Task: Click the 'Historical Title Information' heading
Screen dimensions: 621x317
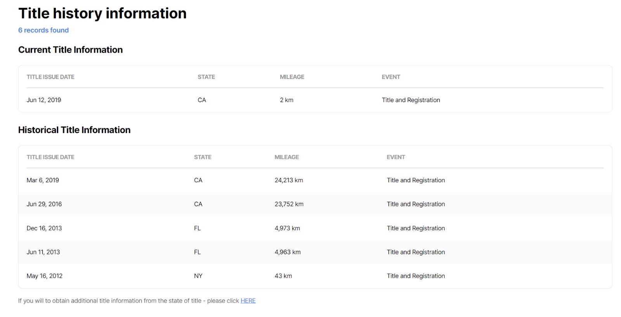Action: click(74, 130)
